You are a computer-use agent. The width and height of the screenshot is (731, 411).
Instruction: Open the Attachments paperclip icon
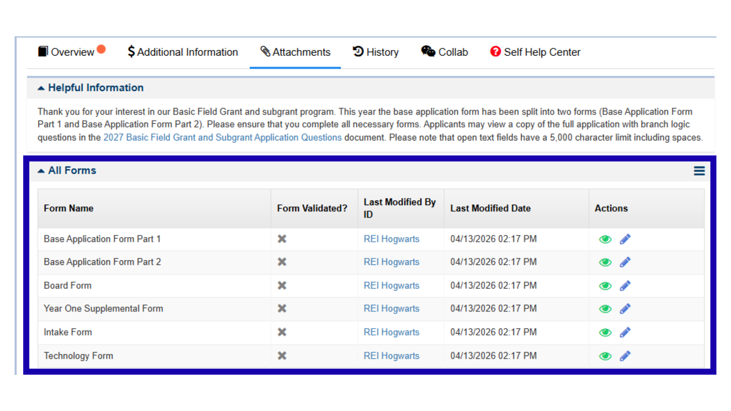coord(265,52)
